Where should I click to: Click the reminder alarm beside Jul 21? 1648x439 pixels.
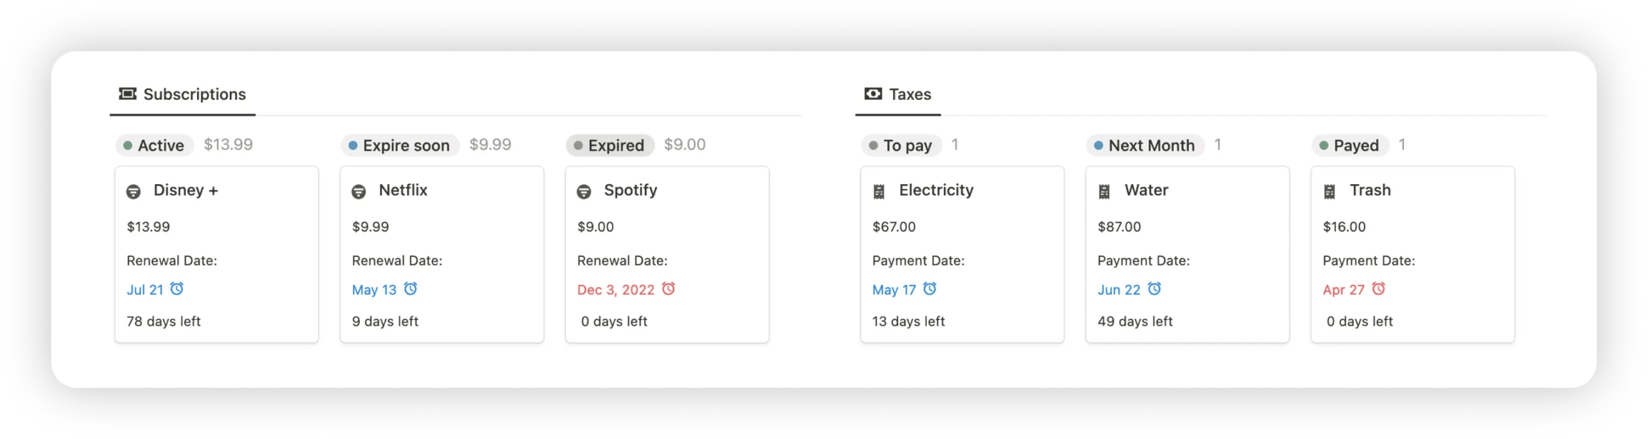click(x=177, y=289)
